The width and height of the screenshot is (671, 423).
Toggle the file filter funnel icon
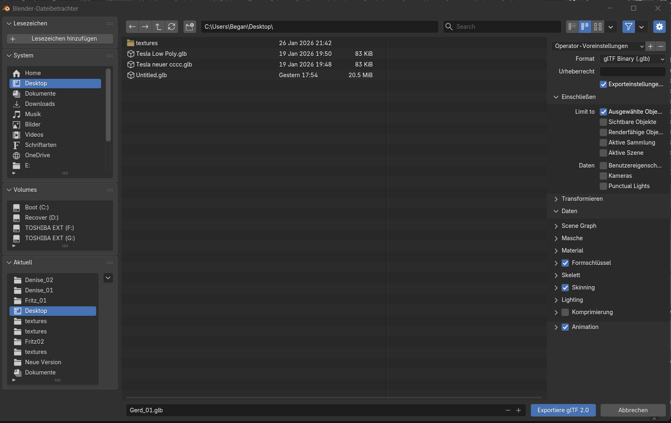pyautogui.click(x=628, y=27)
